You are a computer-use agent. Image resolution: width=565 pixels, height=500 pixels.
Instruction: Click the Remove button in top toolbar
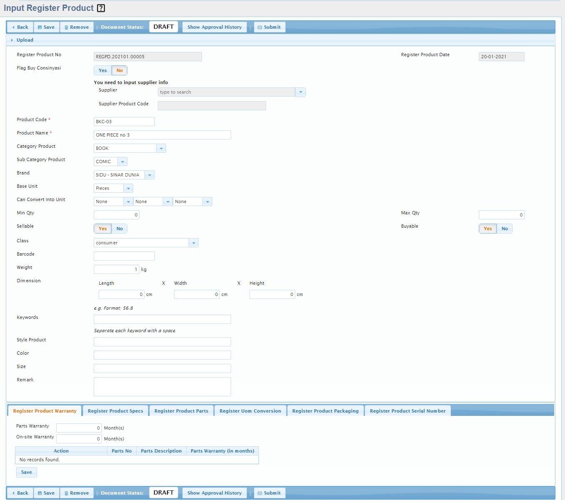[77, 27]
